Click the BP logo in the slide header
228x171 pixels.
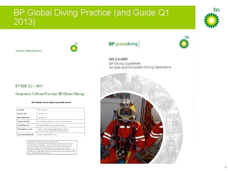[x=212, y=18]
